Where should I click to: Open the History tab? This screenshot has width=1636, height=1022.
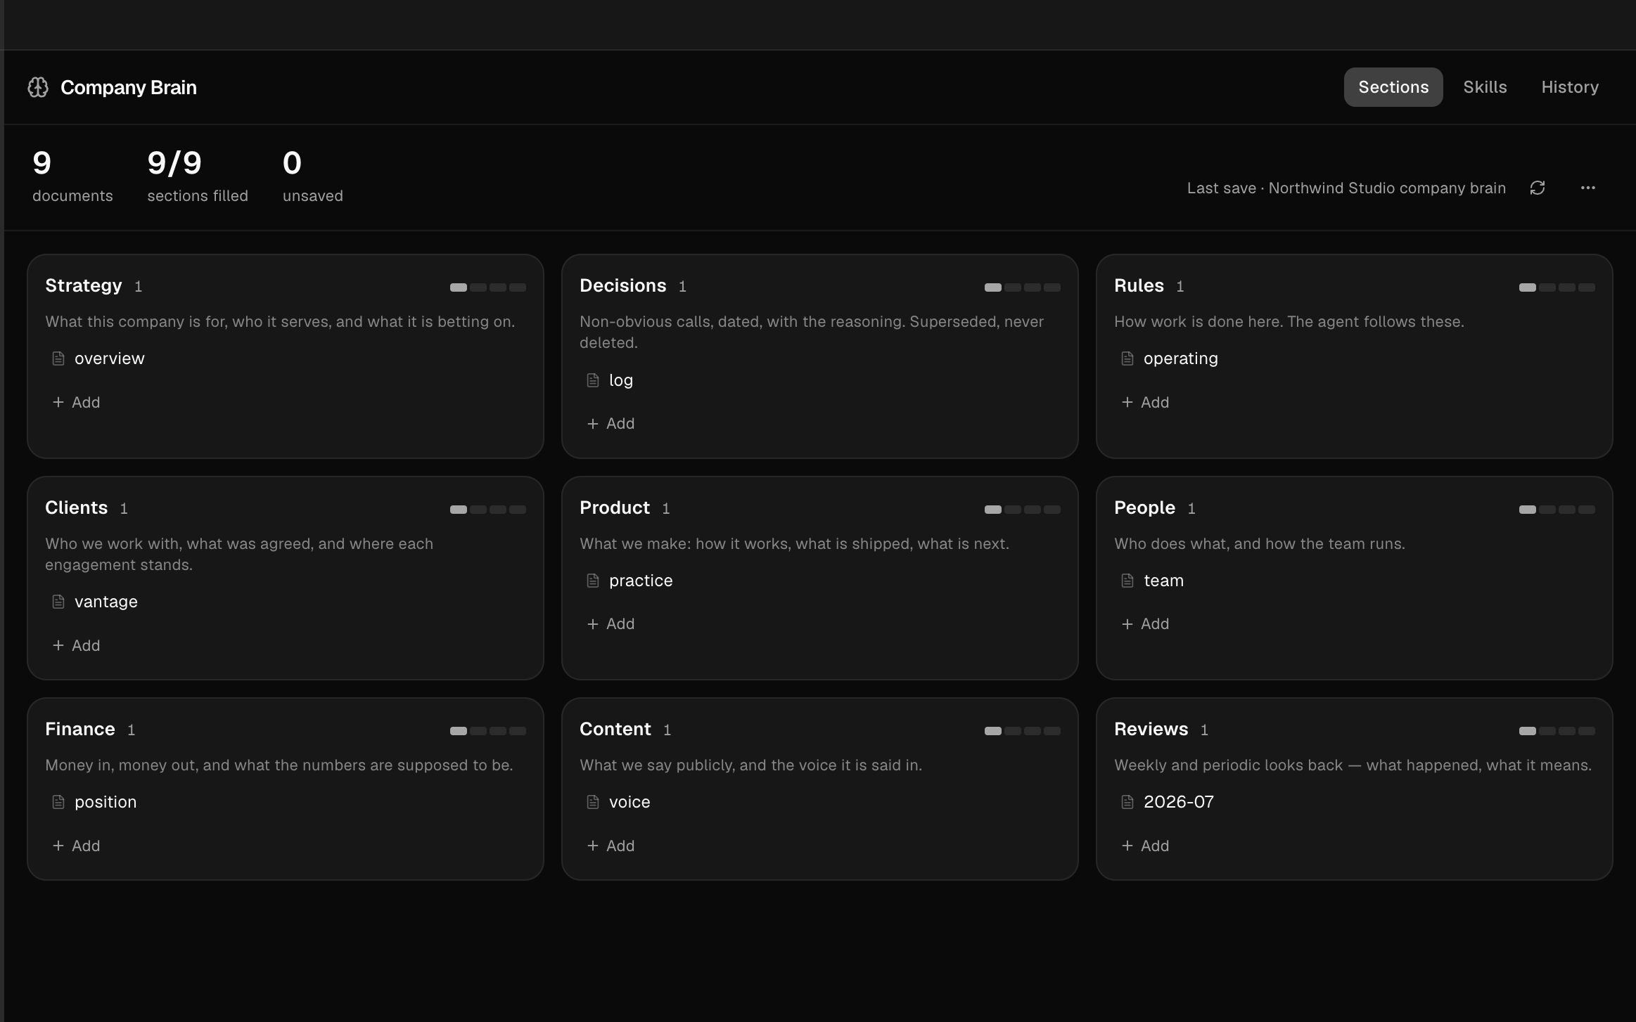pos(1570,87)
